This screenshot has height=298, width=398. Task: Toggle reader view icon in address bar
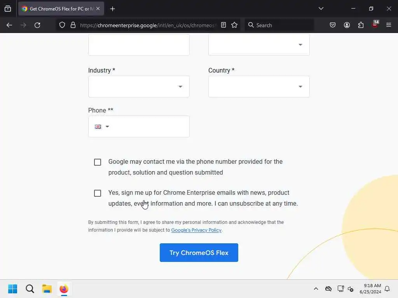pyautogui.click(x=223, y=25)
